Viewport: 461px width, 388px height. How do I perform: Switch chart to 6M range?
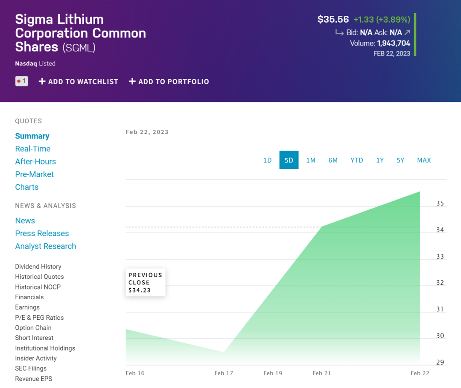click(333, 160)
